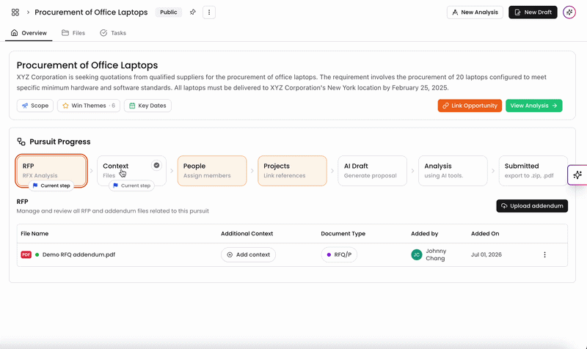Viewport: 587px width, 349px height.
Task: Switch to the Tasks tab
Action: (113, 33)
